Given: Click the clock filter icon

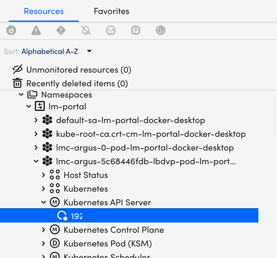Looking at the screenshot, I should [161, 30].
